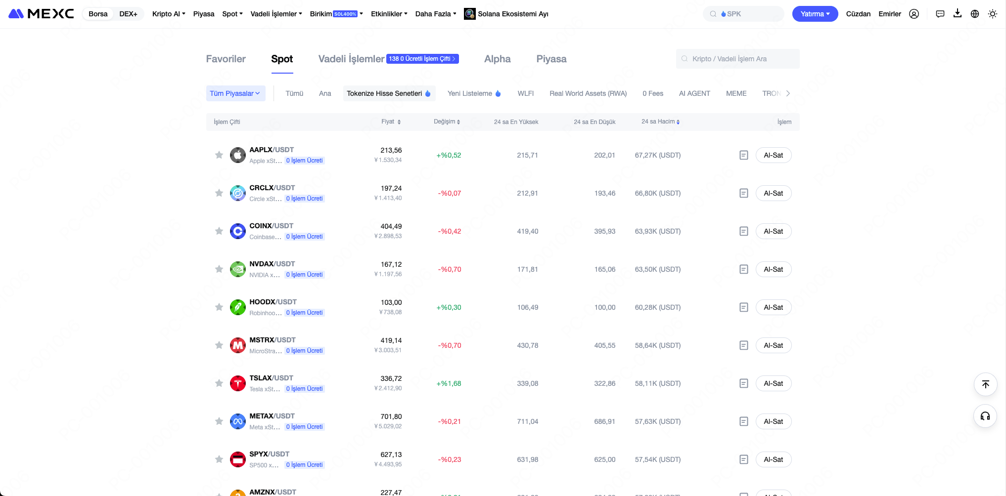Open the TSLAX Al-Sat trade button
This screenshot has width=1006, height=496.
(774, 383)
